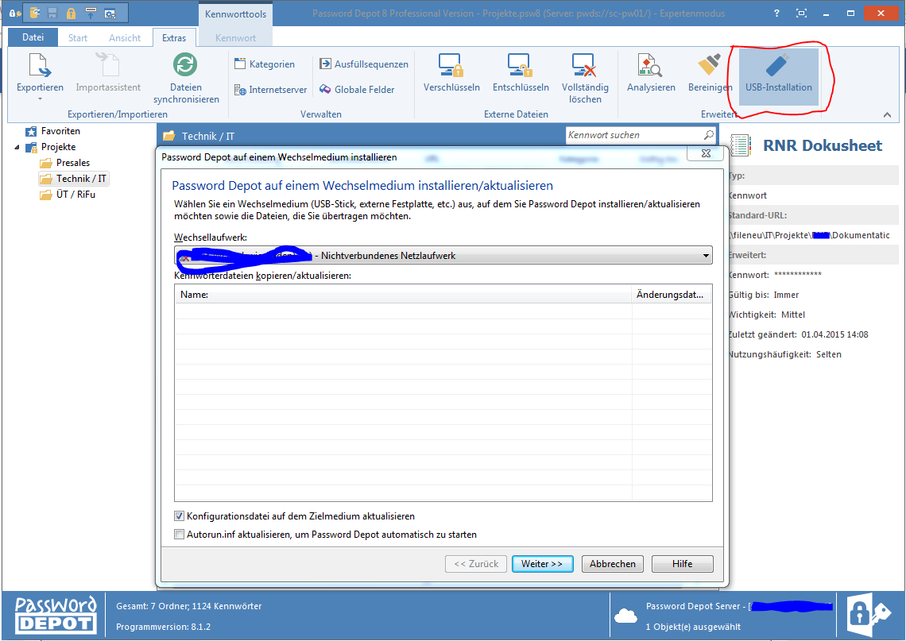Select the Presales folder

(65, 163)
